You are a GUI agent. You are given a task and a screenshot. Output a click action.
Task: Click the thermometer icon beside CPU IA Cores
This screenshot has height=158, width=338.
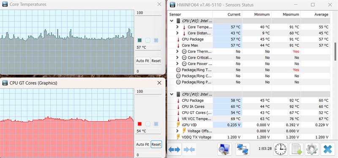click(178, 107)
